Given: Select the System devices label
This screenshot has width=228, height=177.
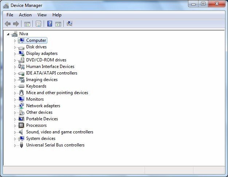Looking at the screenshot, I should pyautogui.click(x=41, y=138).
